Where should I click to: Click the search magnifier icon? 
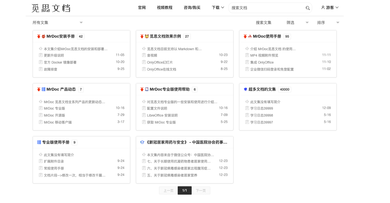point(308,8)
